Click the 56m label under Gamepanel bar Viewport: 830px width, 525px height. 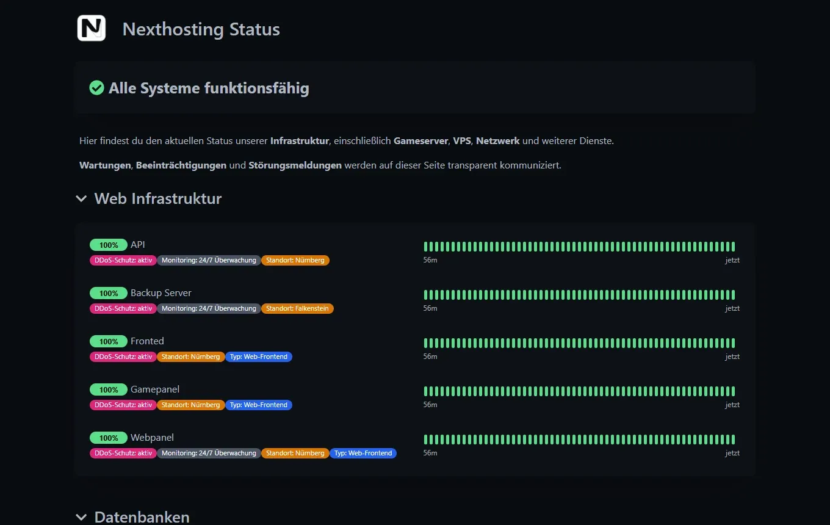click(x=430, y=405)
